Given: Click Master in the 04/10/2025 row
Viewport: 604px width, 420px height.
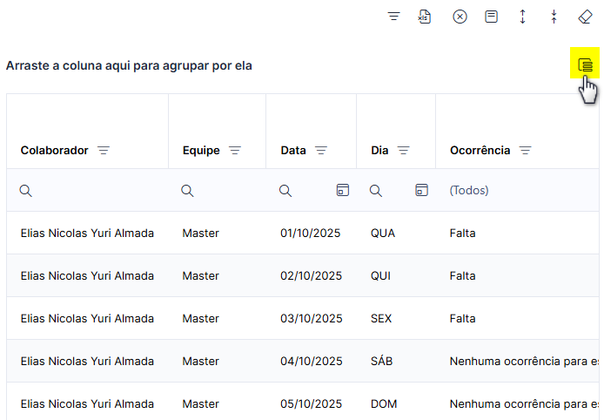Looking at the screenshot, I should [201, 362].
